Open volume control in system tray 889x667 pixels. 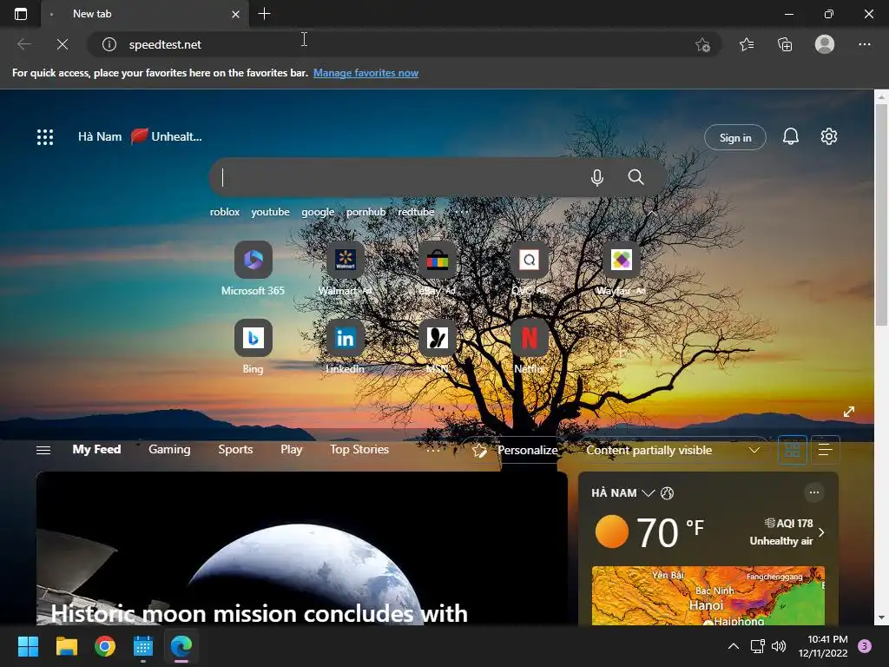[779, 646]
